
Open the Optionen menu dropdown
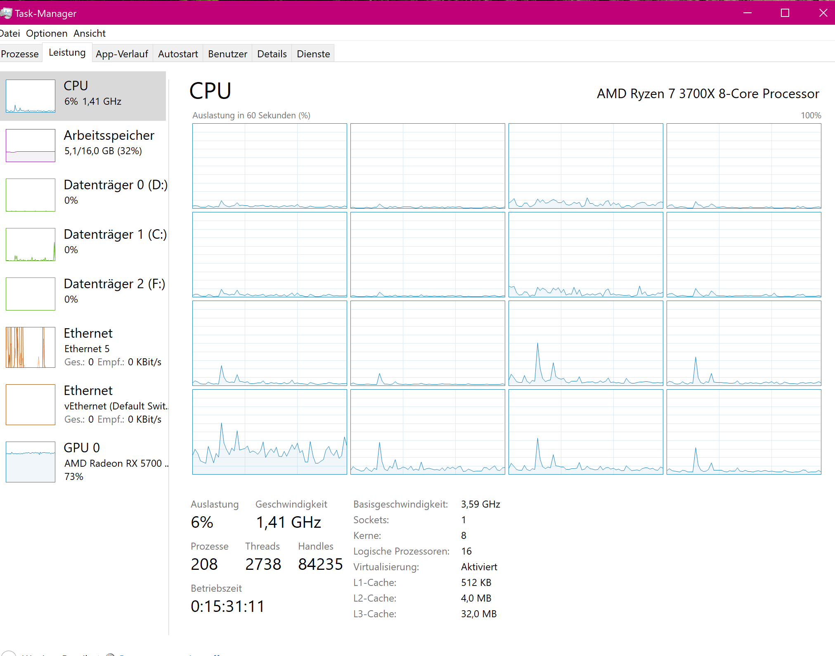(x=47, y=33)
